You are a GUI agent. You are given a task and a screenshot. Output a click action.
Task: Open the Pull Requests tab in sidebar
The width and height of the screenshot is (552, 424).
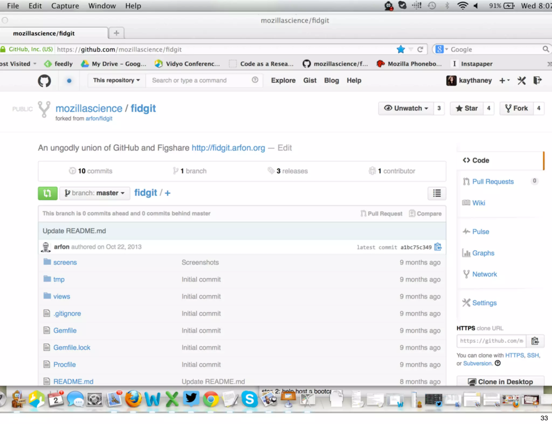pyautogui.click(x=493, y=182)
